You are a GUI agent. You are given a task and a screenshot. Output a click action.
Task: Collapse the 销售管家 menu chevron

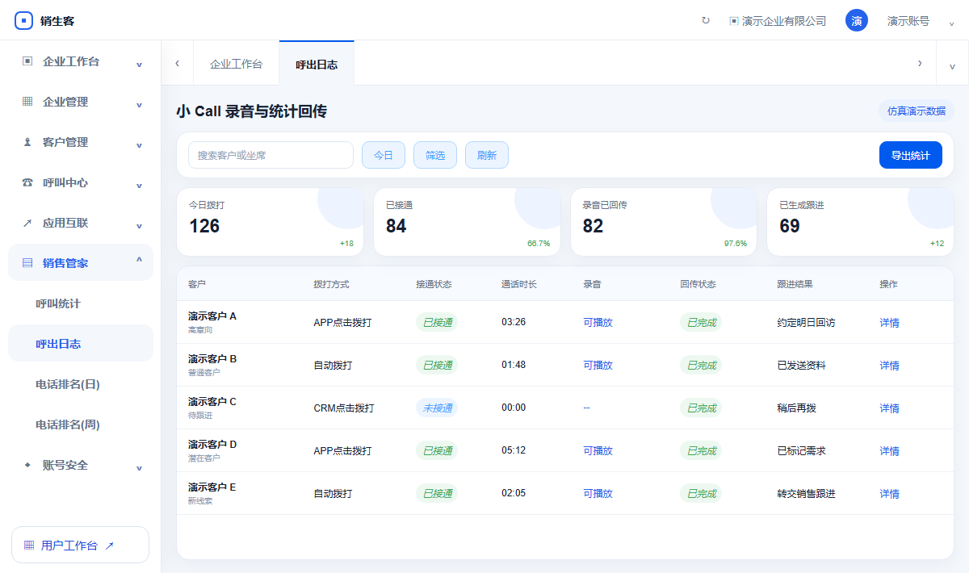[139, 261]
